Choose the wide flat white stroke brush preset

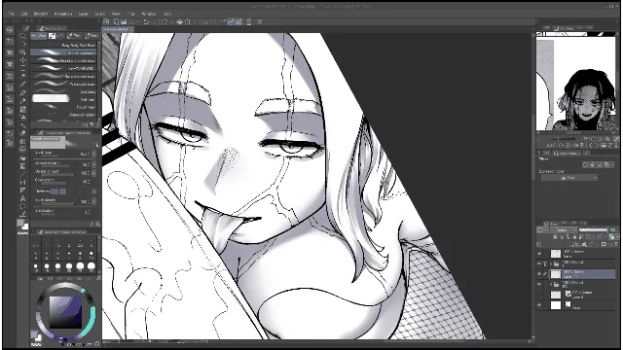tap(63, 99)
